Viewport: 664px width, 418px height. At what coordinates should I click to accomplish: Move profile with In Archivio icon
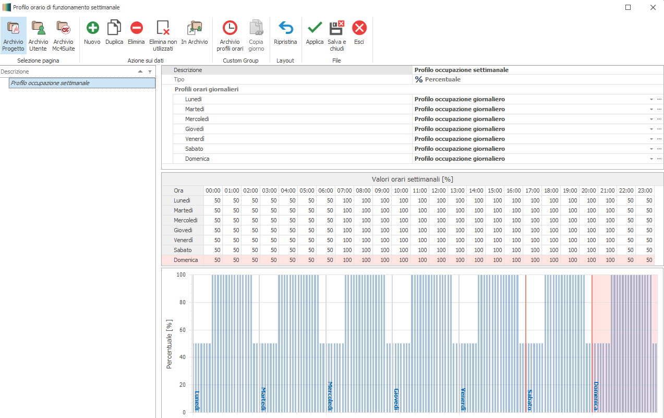coord(194,29)
